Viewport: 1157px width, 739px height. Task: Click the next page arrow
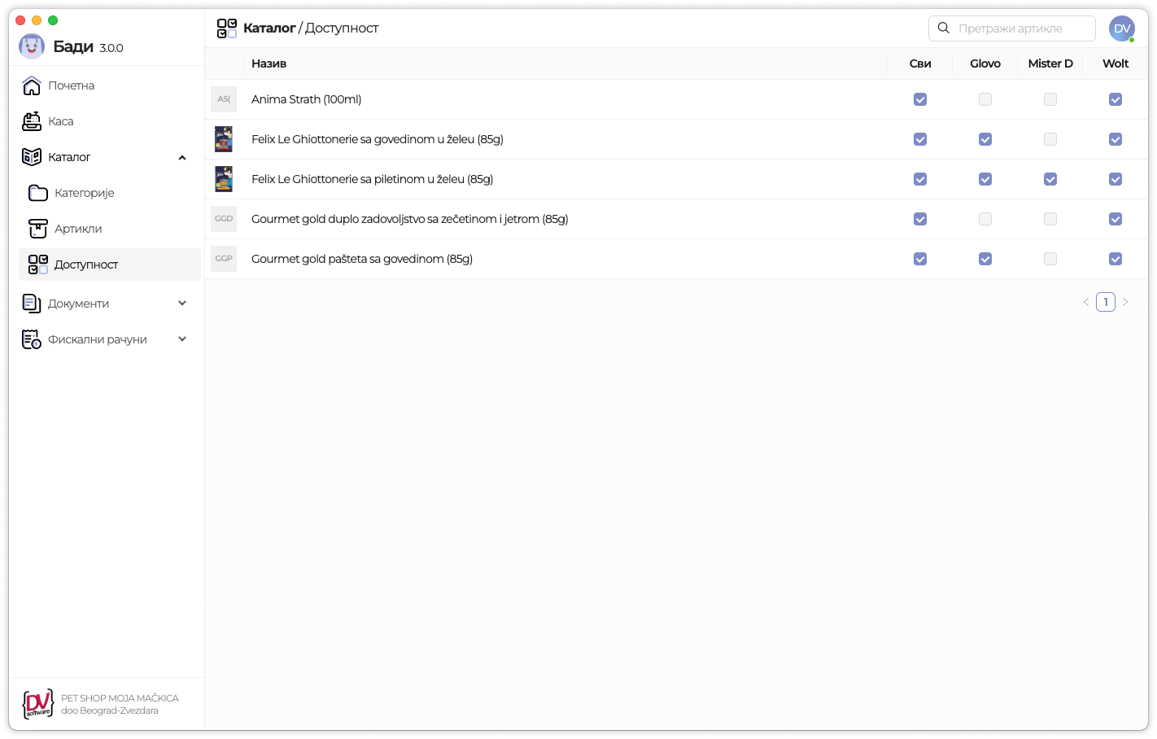click(1125, 302)
